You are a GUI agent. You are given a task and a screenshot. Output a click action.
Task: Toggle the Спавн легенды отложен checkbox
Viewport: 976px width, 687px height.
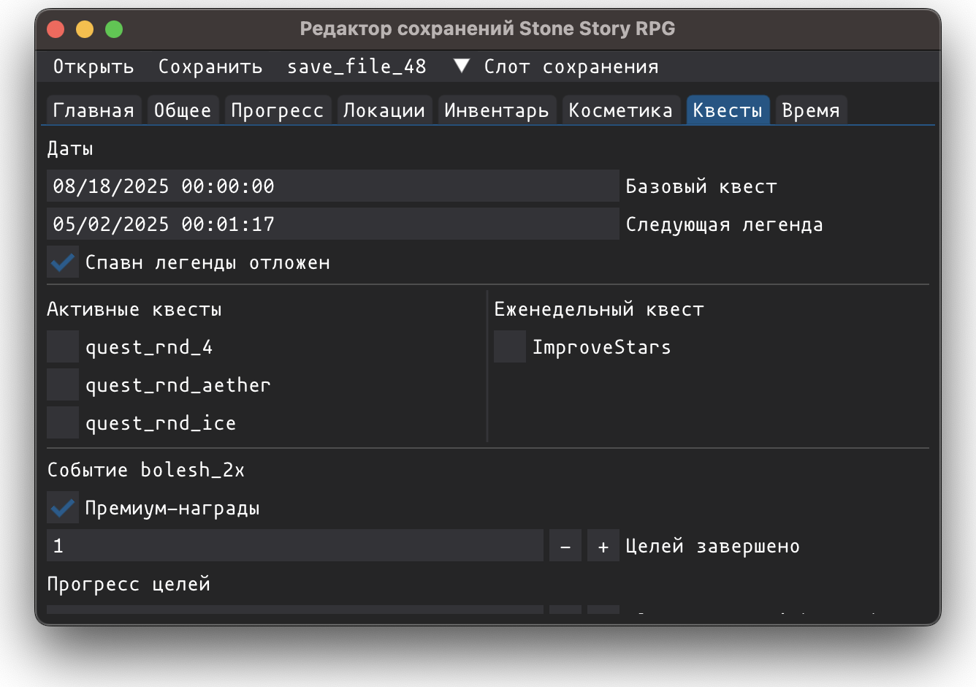pyautogui.click(x=63, y=262)
